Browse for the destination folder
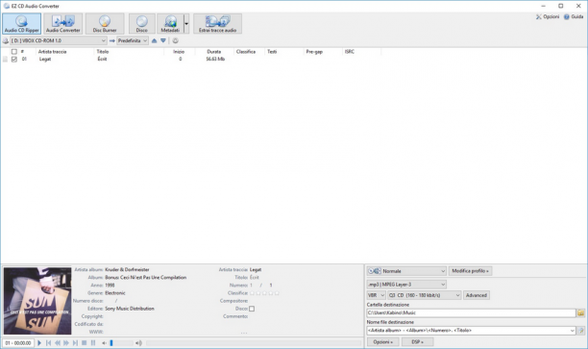The width and height of the screenshot is (588, 349). point(580,312)
